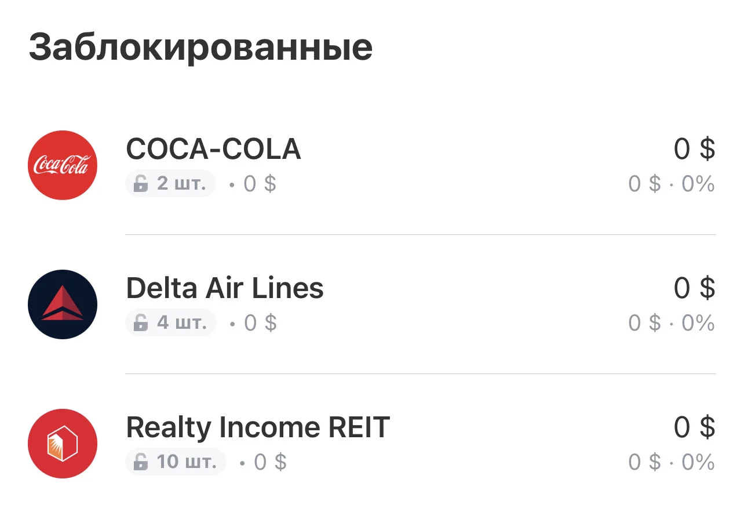The image size is (744, 519).
Task: Tap the Заблокированные section header
Action: coord(200,48)
